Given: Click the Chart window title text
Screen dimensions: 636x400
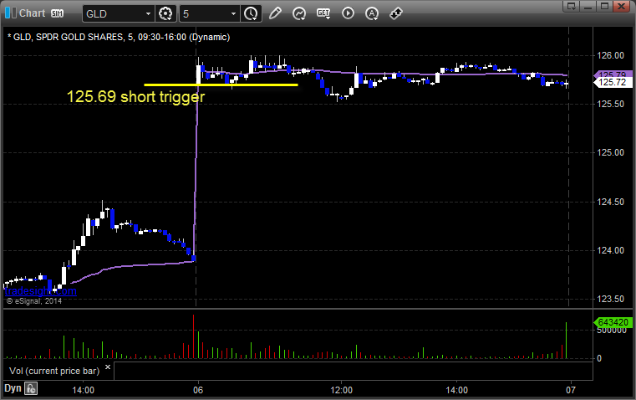Looking at the screenshot, I should (32, 13).
